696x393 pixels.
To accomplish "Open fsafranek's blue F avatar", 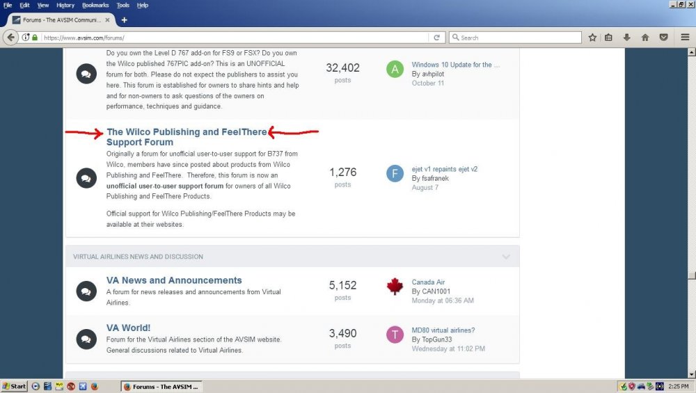I will coord(395,173).
